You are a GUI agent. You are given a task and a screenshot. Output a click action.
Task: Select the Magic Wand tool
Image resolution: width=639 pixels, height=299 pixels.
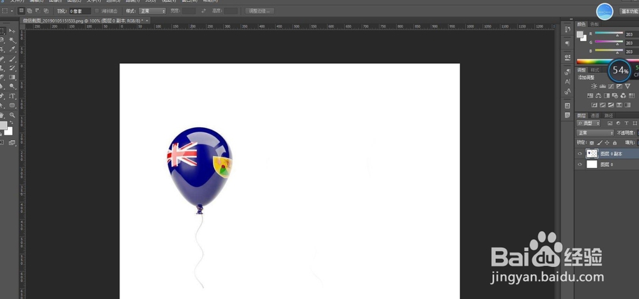(12, 40)
